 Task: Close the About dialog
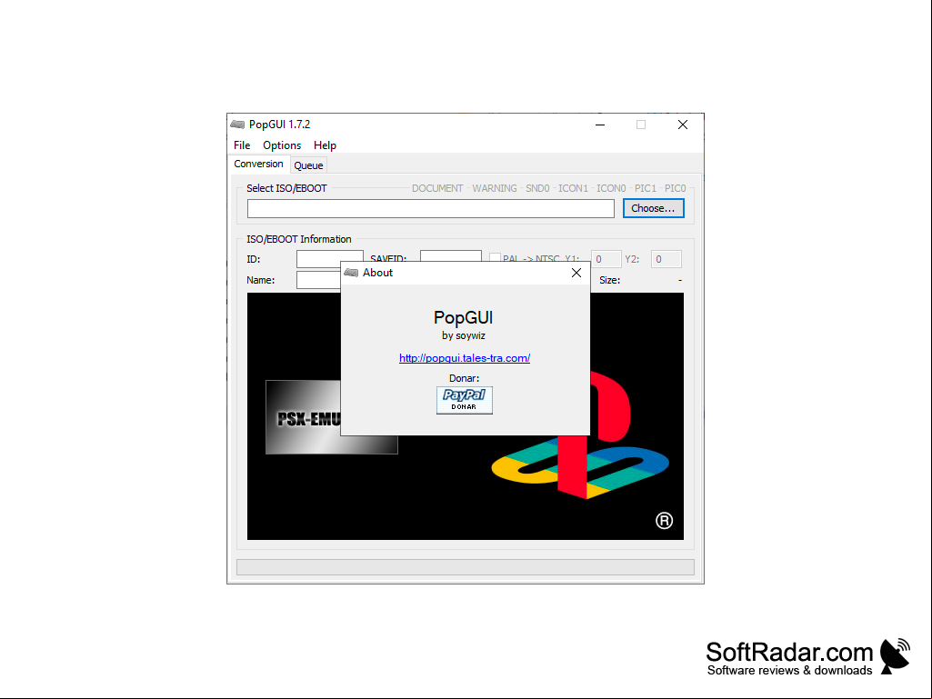point(576,272)
